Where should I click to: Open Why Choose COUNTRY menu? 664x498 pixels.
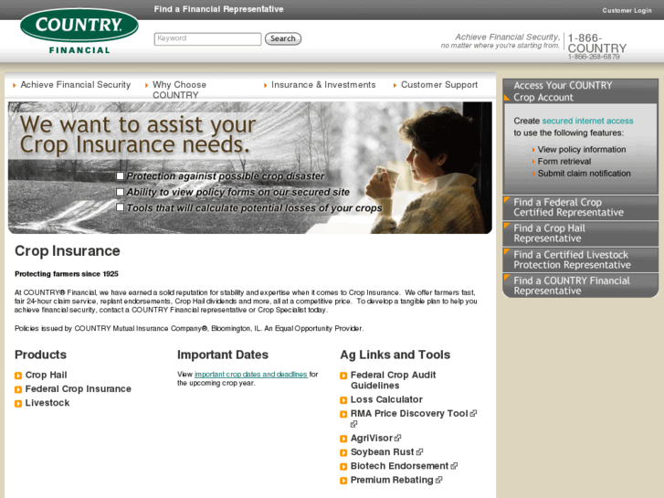tap(180, 90)
